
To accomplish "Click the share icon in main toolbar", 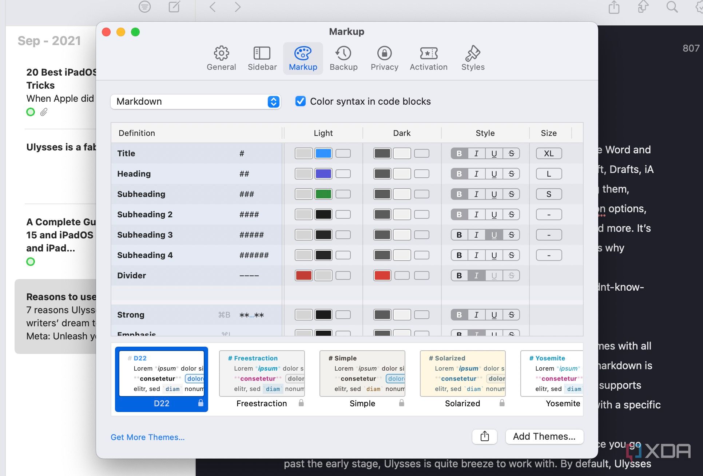I will point(614,7).
